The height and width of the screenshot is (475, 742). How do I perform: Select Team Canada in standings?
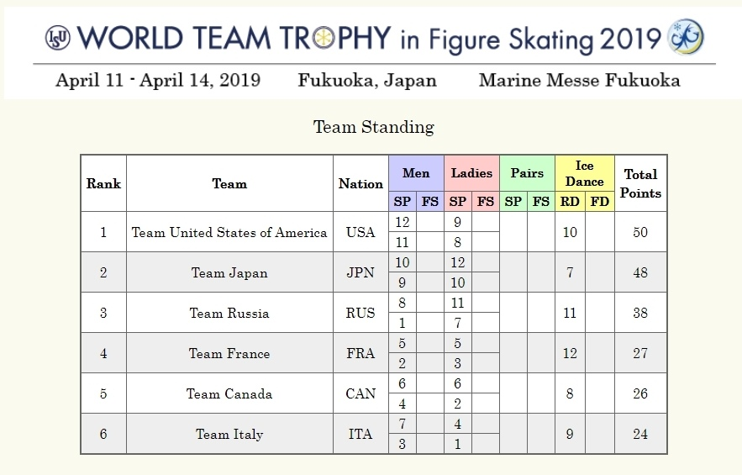pos(229,393)
